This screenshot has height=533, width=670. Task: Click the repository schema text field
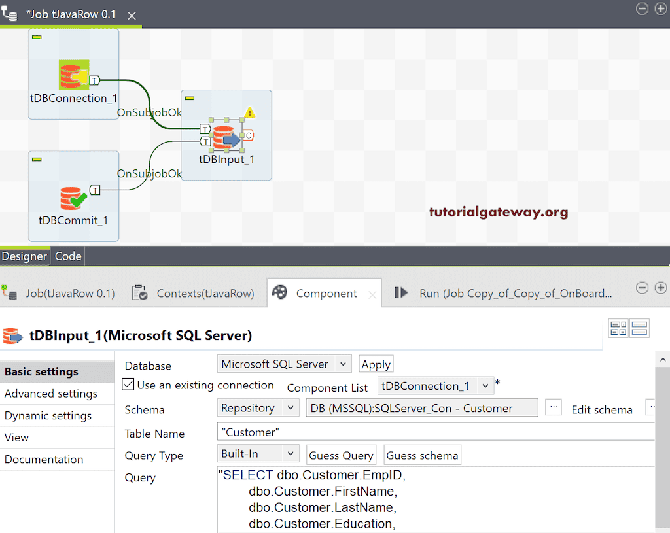(422, 408)
